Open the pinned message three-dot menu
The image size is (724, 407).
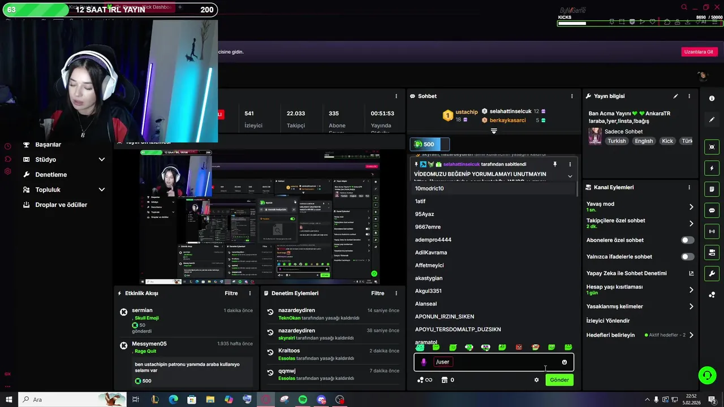pos(570,164)
